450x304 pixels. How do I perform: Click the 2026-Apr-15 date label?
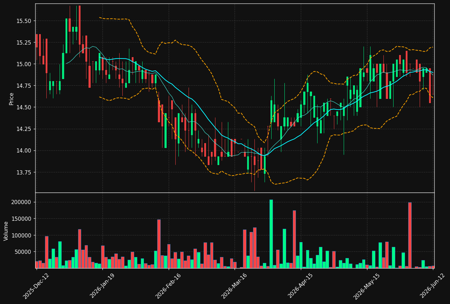[x=300, y=286]
